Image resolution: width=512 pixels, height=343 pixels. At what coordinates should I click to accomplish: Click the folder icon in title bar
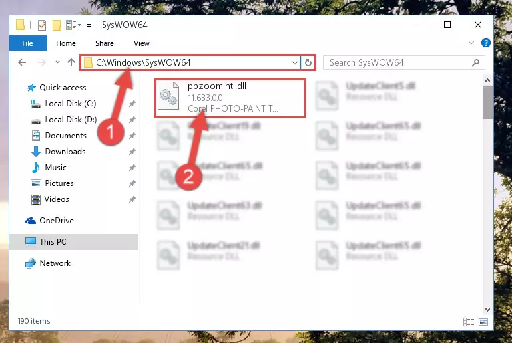pyautogui.click(x=20, y=25)
